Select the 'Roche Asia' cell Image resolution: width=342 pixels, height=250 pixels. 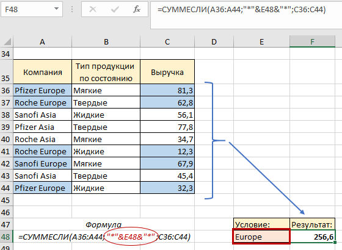click(43, 139)
